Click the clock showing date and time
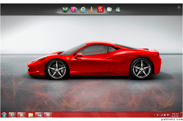Viewport: 183px width, 121px height. (x=175, y=115)
